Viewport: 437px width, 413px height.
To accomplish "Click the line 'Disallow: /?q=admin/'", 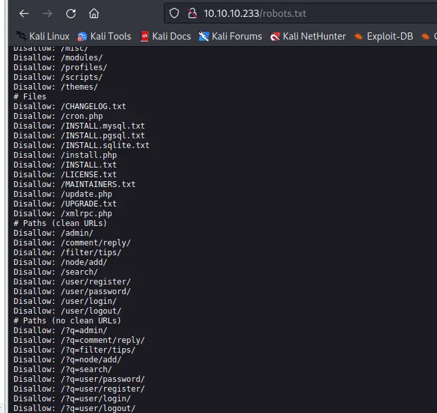I will tap(60, 331).
